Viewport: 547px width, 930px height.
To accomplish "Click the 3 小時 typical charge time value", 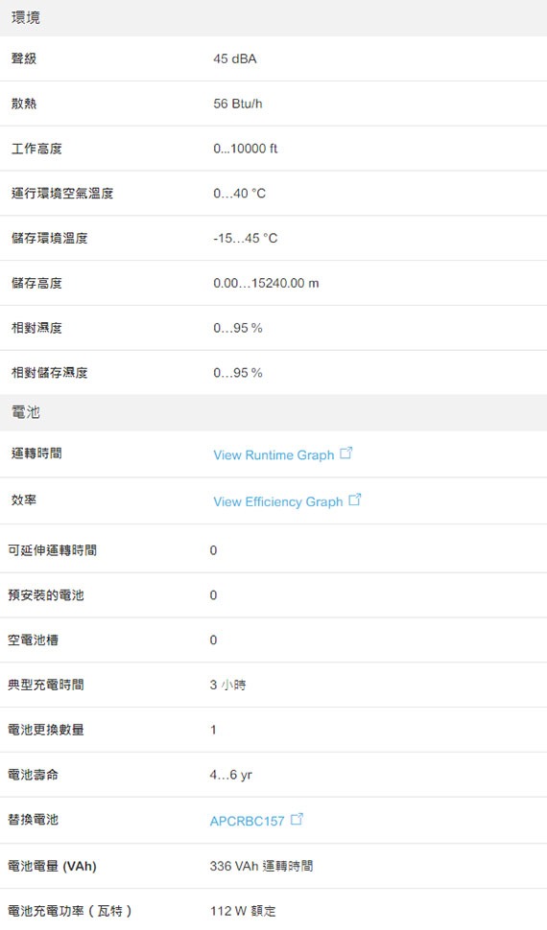I will pos(227,686).
